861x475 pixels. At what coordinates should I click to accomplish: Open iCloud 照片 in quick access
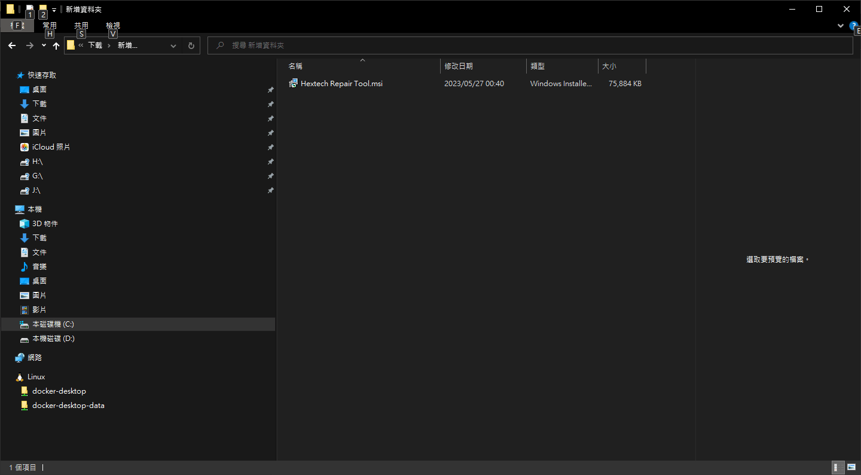coord(51,147)
